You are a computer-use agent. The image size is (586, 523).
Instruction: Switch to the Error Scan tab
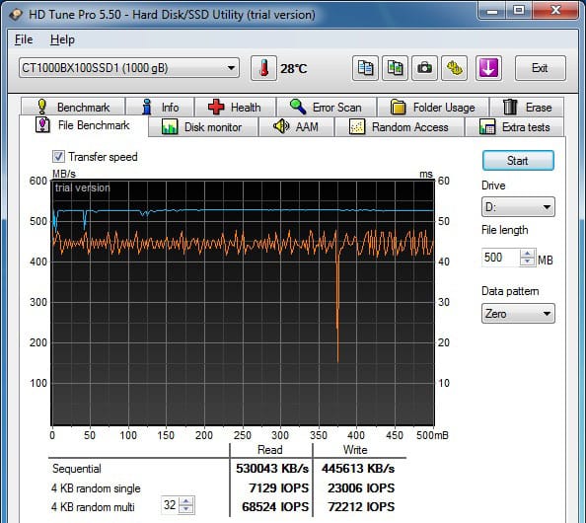tap(327, 107)
